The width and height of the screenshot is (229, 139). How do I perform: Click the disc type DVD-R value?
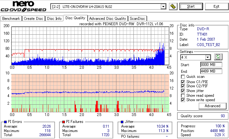203,29
